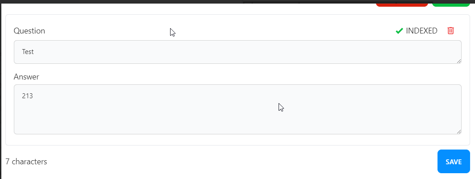Click the partially visible red button

(402, 4)
